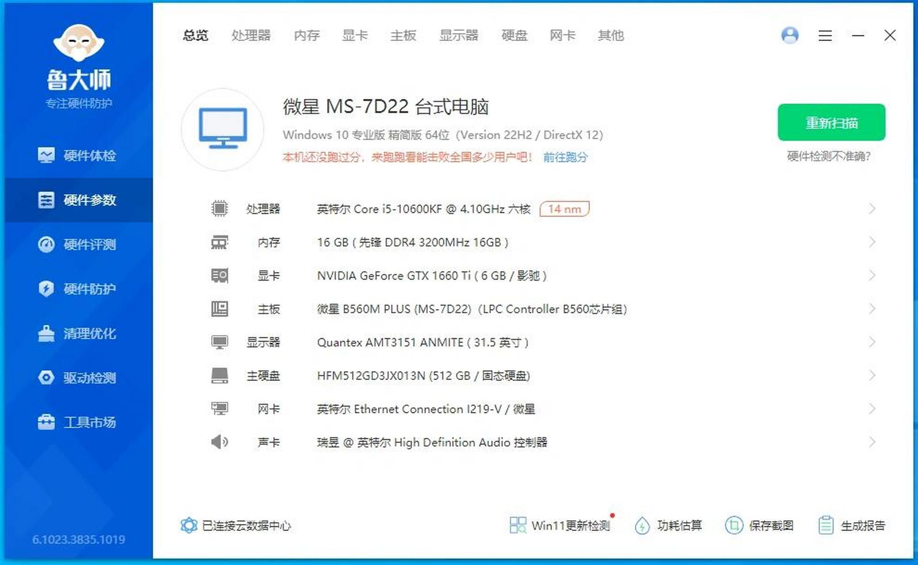Click NVIDIA GeForce GTX 1660 Ti text
This screenshot has width=918, height=565.
click(432, 276)
